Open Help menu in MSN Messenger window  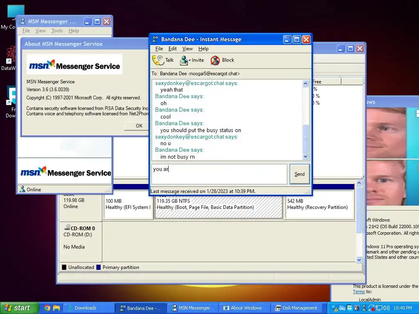pyautogui.click(x=74, y=31)
